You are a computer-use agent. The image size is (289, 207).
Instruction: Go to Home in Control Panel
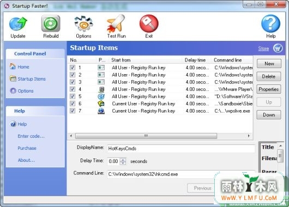pyautogui.click(x=23, y=67)
